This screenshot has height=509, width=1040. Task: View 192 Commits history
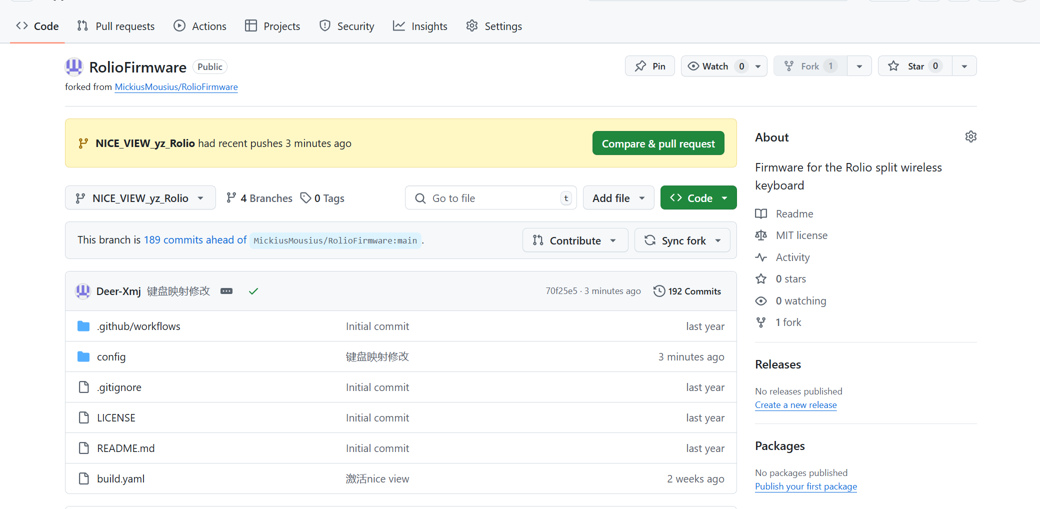[687, 291]
